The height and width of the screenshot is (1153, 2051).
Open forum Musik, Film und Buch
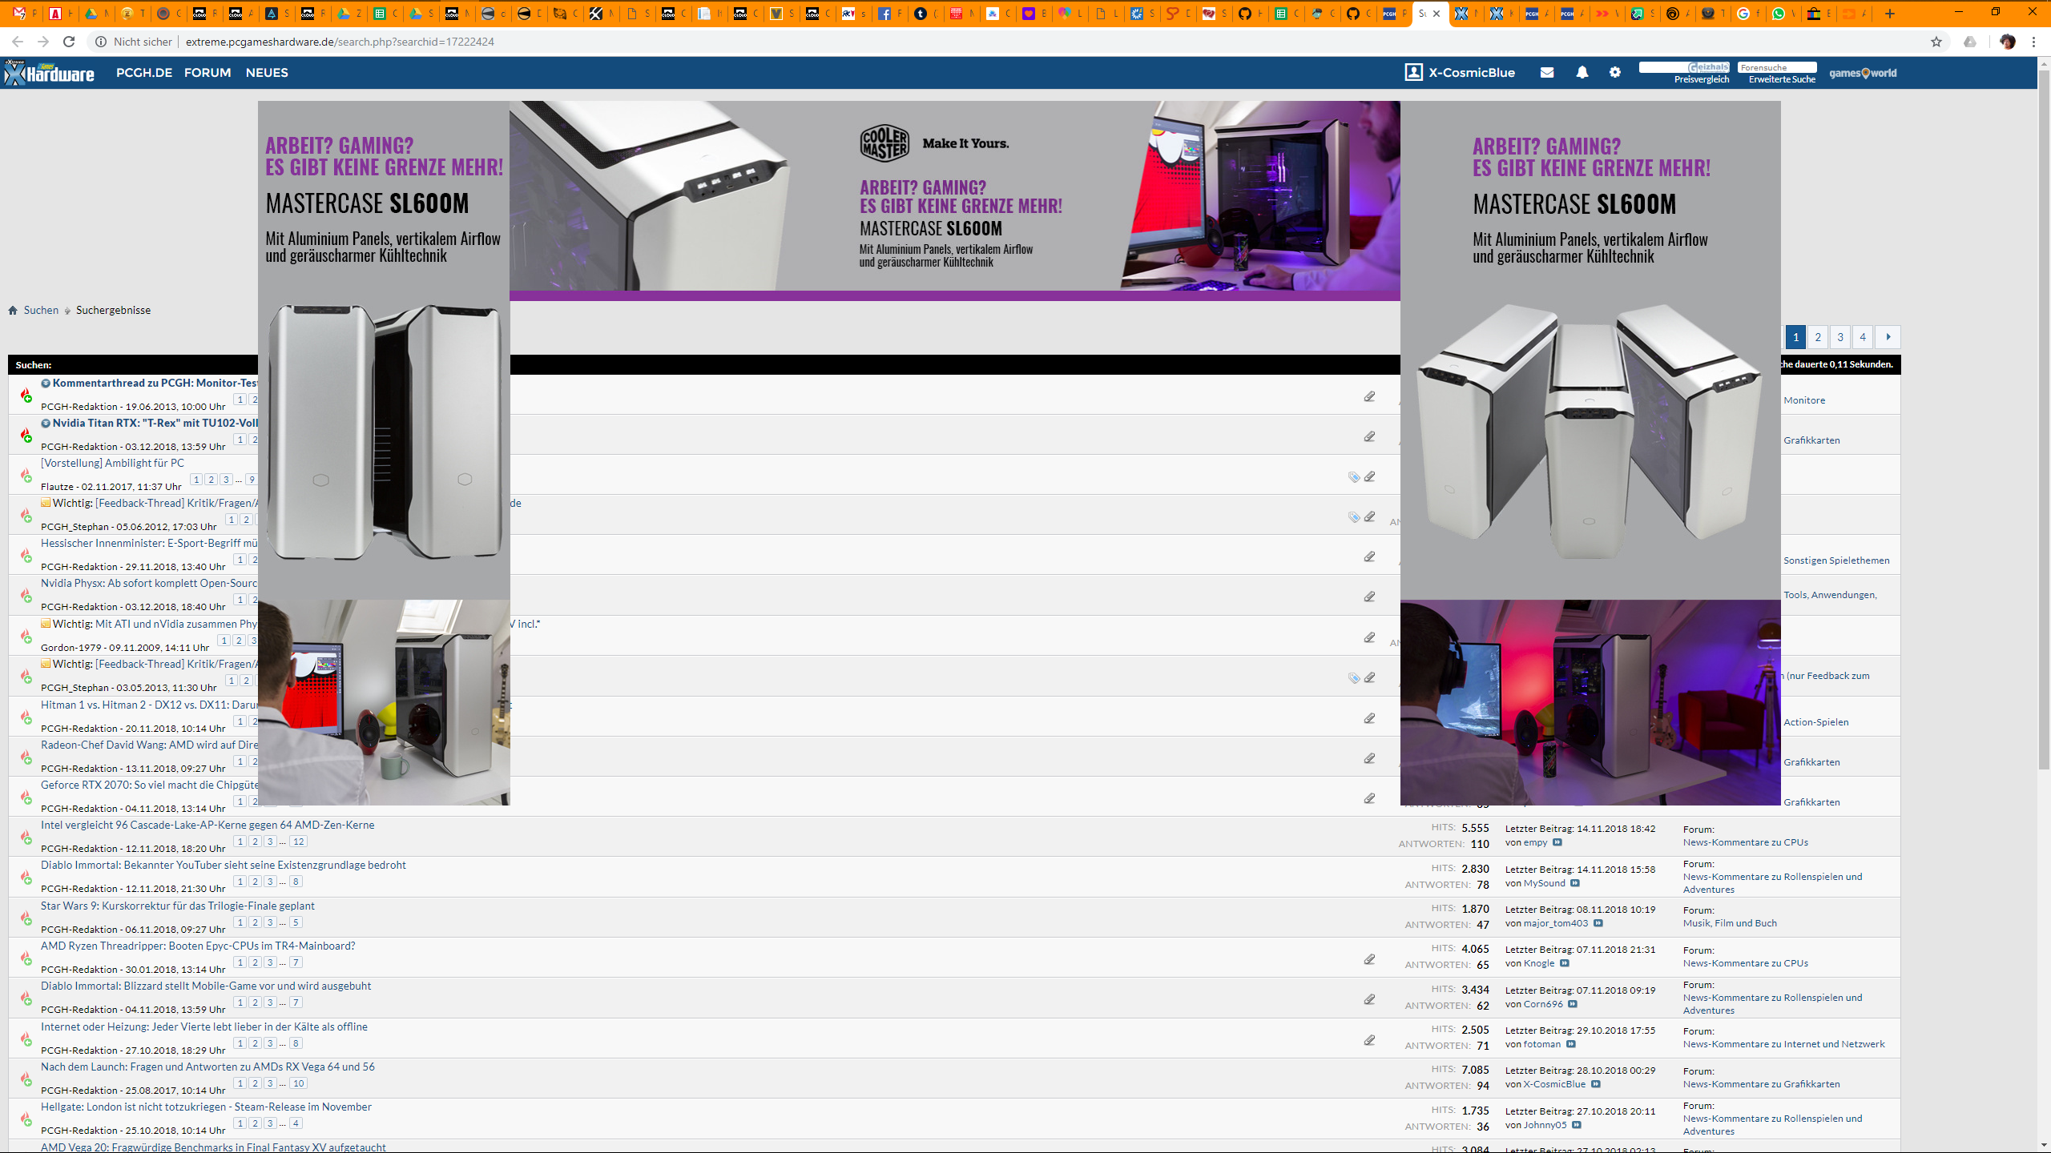pyautogui.click(x=1730, y=923)
